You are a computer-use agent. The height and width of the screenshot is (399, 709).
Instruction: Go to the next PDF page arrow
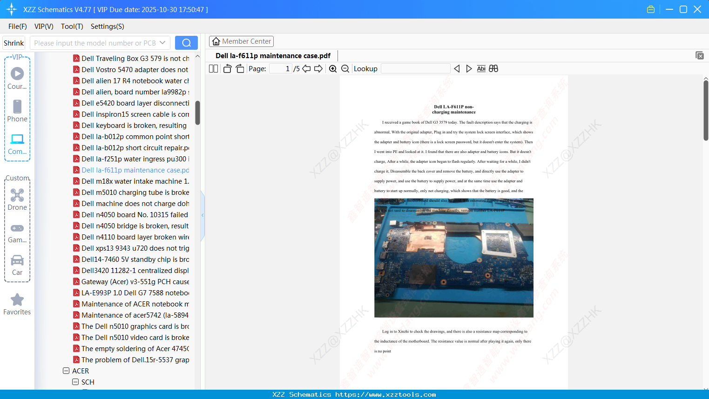318,68
